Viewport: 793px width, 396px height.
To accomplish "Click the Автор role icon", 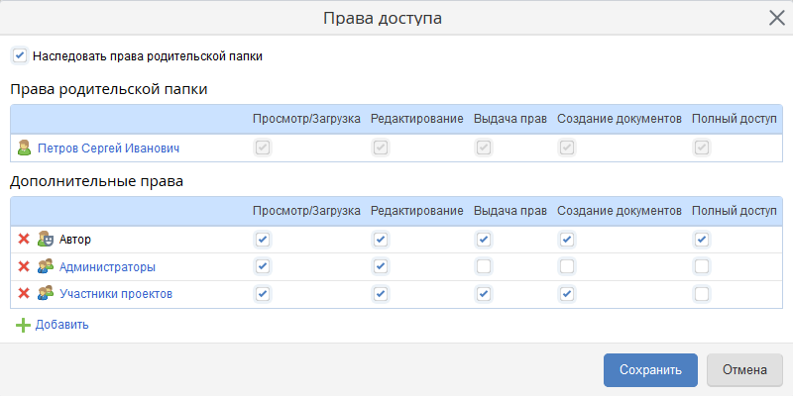I will pyautogui.click(x=45, y=239).
